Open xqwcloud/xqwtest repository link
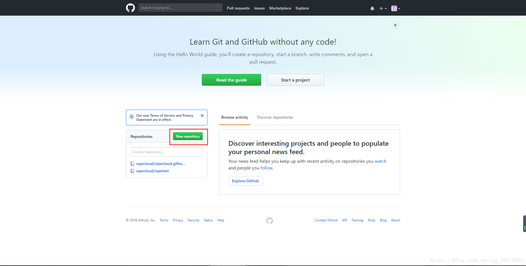 pos(152,171)
